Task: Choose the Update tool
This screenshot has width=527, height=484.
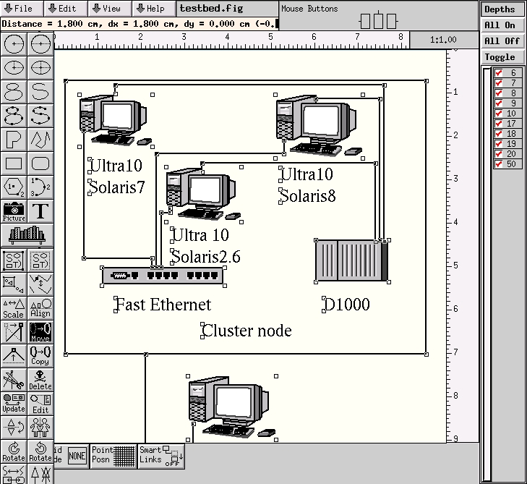Action: coord(14,404)
